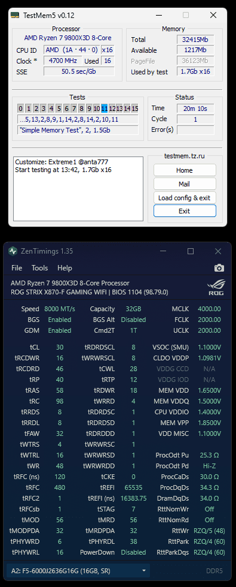This screenshot has height=587, width=236.
Task: Click the tRCDRD value 46
Action: coord(60,369)
